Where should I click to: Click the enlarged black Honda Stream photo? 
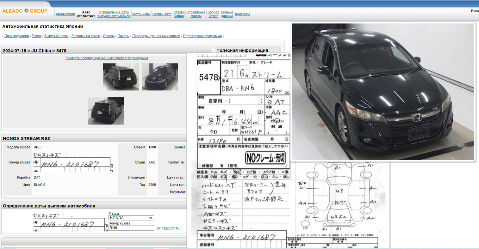(383, 92)
